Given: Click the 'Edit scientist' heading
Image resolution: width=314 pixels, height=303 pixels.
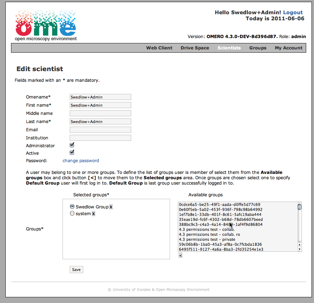Looking at the screenshot, I should pos(40,69).
